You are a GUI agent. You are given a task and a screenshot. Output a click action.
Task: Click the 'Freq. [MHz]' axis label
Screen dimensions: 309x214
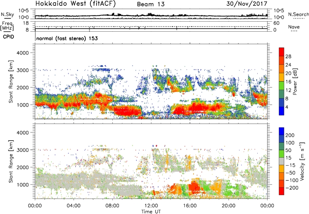point(7,26)
